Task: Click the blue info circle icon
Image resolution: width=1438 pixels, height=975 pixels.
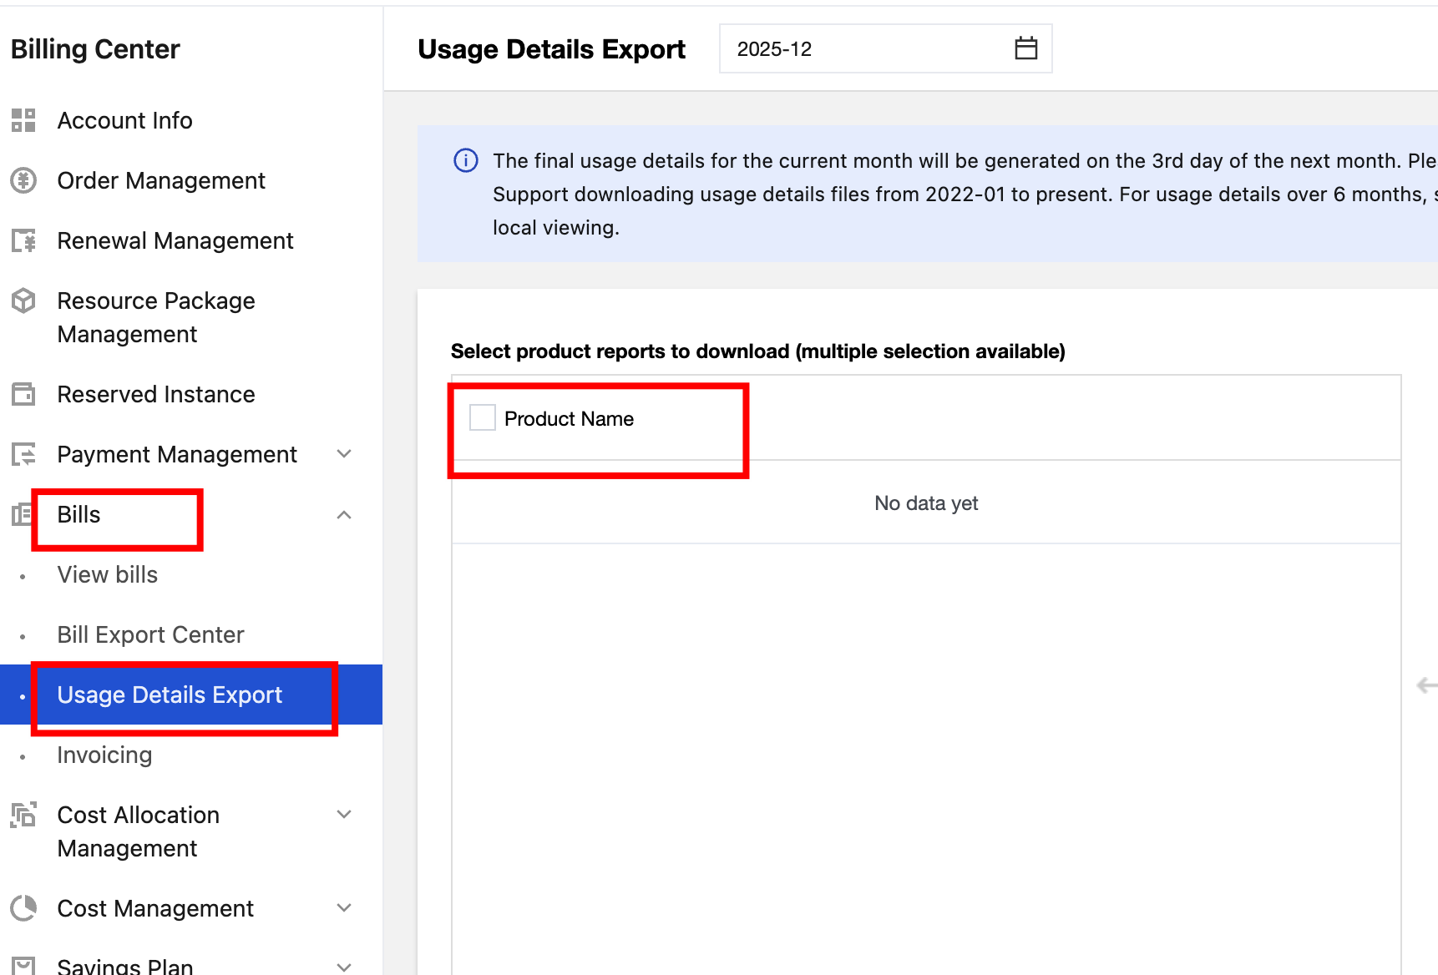Action: click(465, 160)
